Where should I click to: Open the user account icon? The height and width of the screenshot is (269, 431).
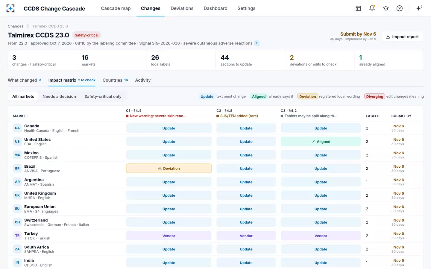(400, 8)
